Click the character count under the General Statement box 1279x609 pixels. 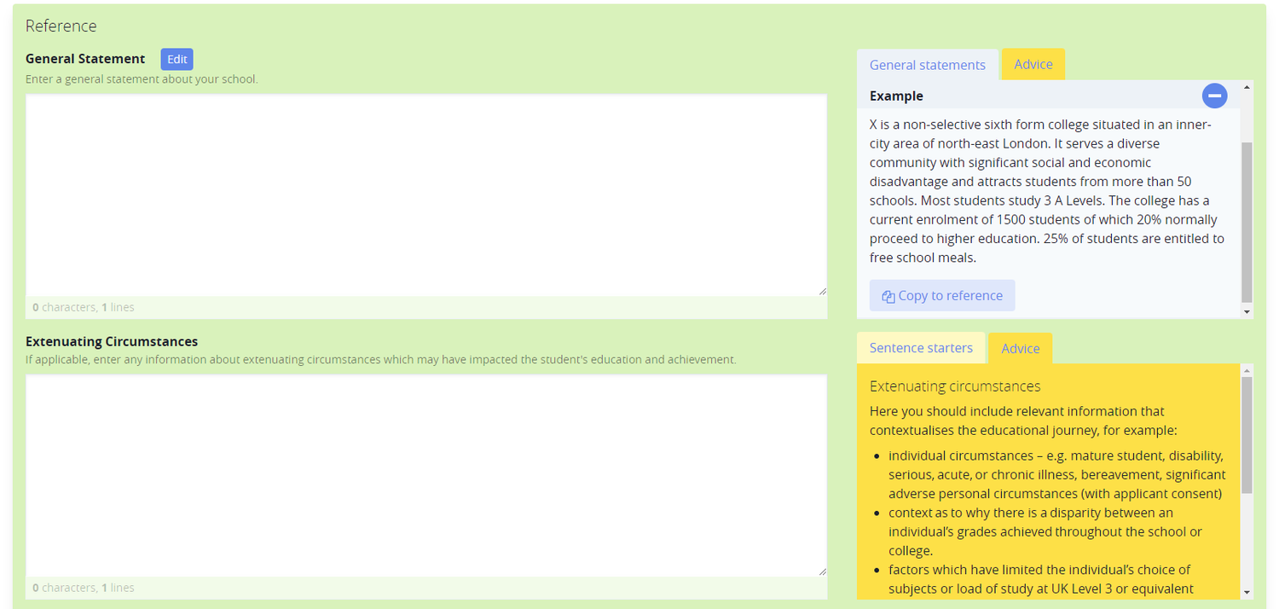(84, 307)
